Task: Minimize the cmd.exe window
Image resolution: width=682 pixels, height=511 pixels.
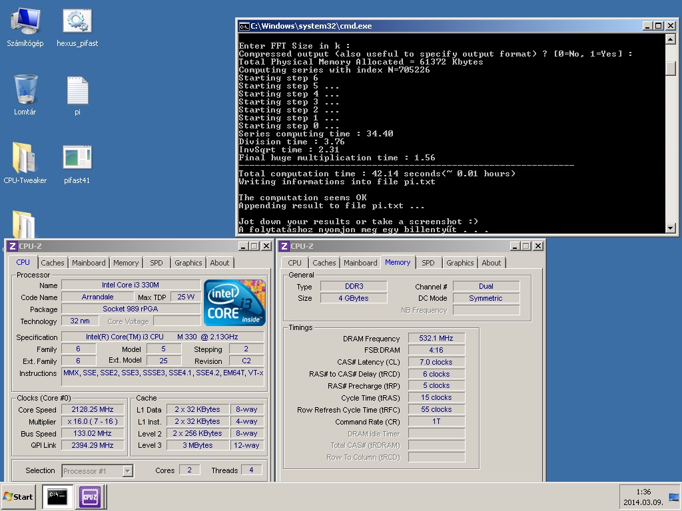Action: [647, 26]
